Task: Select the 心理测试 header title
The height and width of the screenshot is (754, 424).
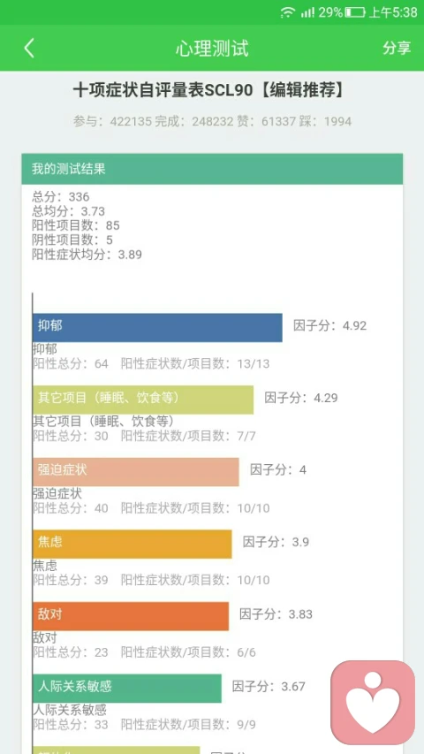Action: (212, 49)
